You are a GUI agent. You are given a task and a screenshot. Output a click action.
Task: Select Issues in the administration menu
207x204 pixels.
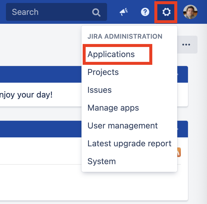100,90
